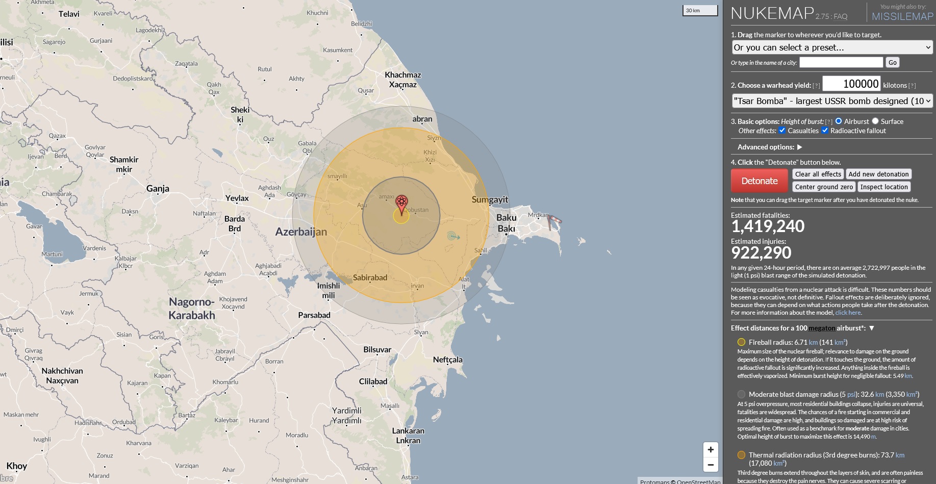Select the Surface burst radio option
Screen dimensions: 936x484
(x=875, y=121)
